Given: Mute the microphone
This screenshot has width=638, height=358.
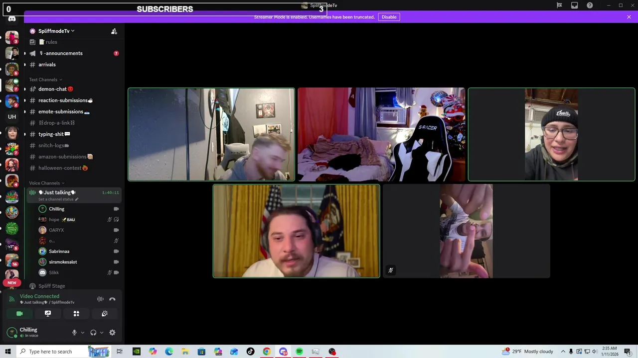Looking at the screenshot, I should pos(74,333).
